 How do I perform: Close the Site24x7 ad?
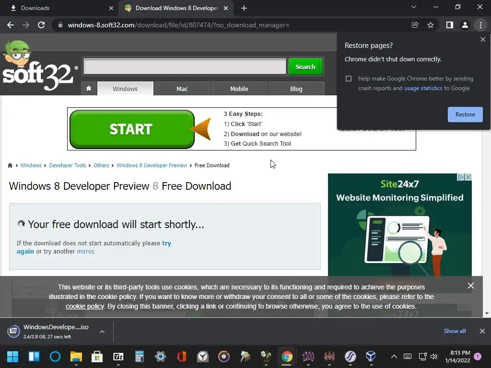[468, 177]
